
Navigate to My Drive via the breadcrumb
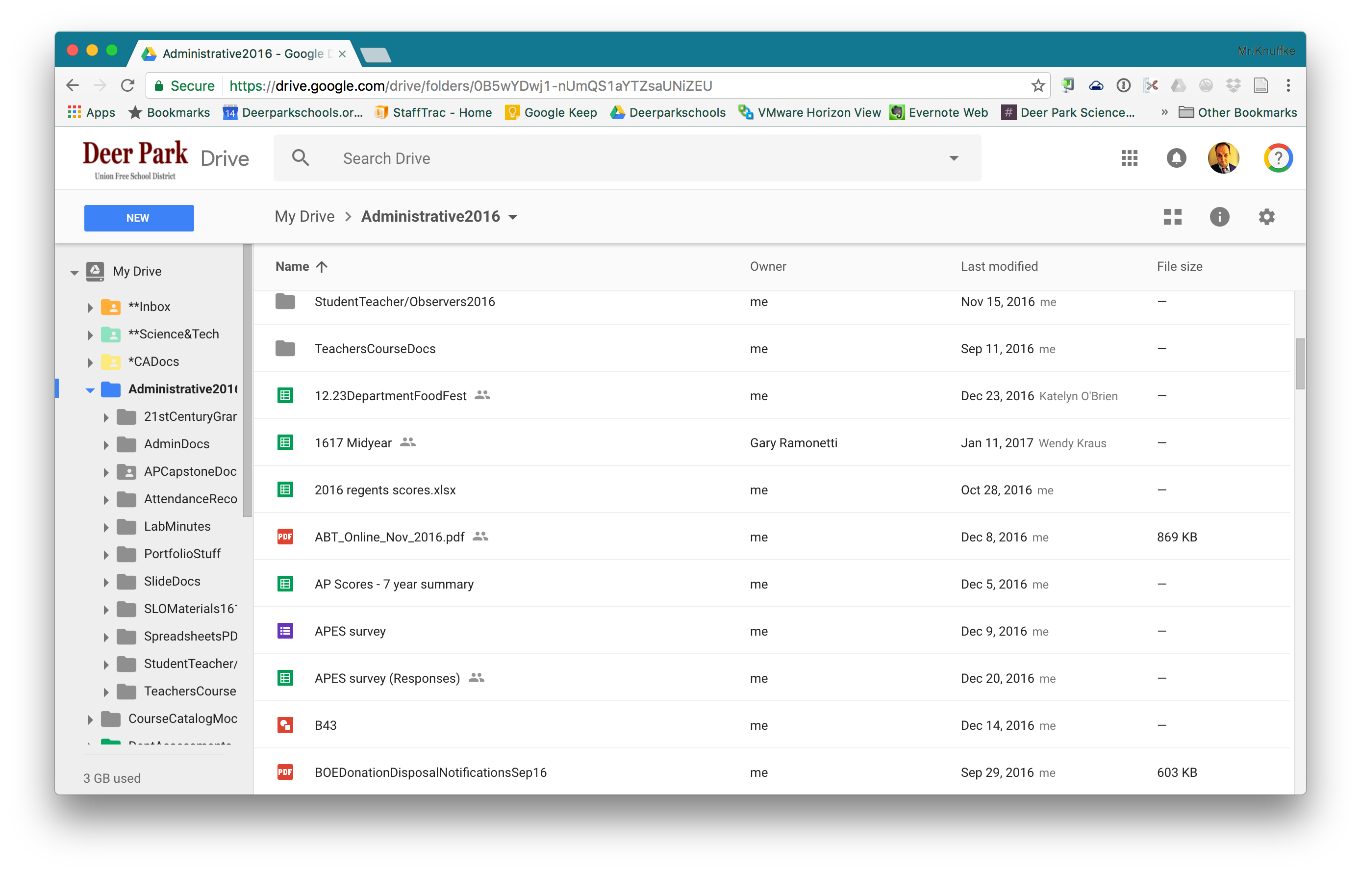(304, 216)
